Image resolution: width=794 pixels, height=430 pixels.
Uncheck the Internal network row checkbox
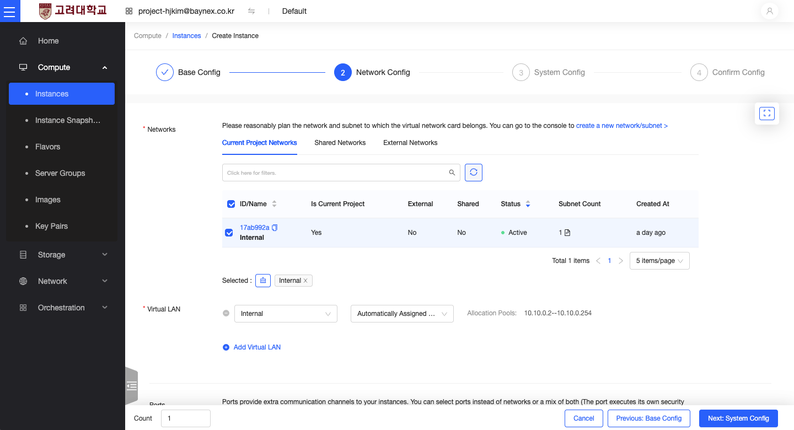(x=229, y=233)
